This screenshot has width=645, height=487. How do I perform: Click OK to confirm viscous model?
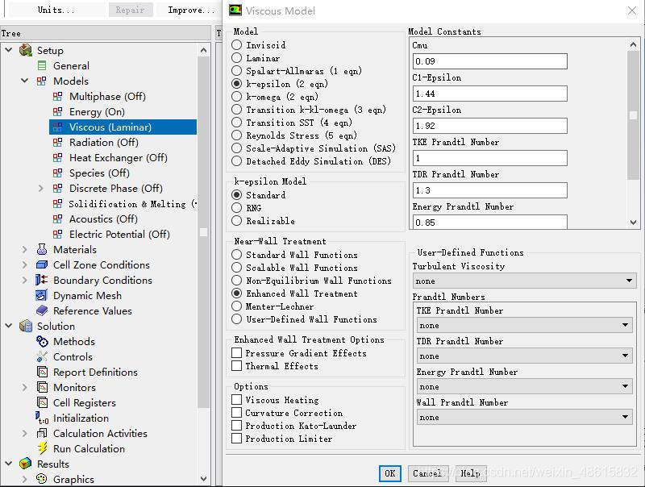389,473
